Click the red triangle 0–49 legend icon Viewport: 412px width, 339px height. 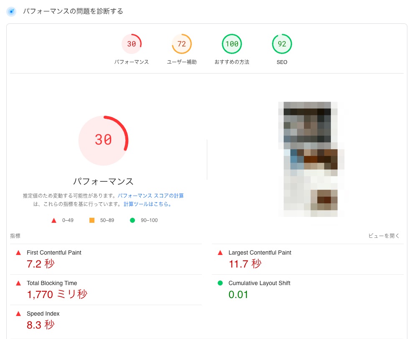point(54,220)
